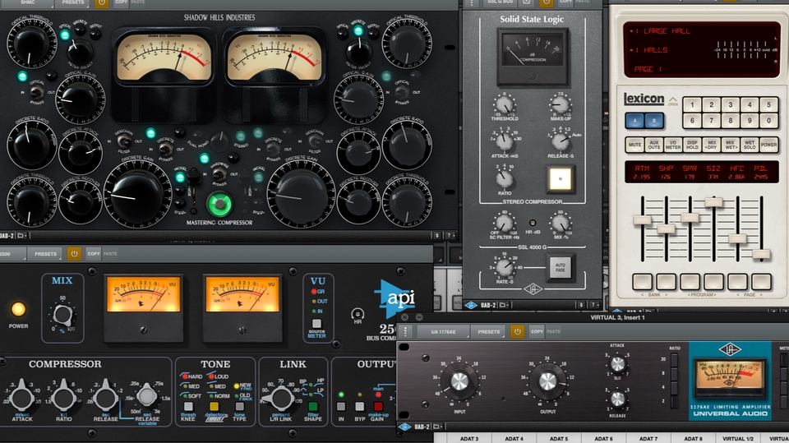Click the 1176AE INPUT knob
This screenshot has height=443, width=789.
(459, 381)
